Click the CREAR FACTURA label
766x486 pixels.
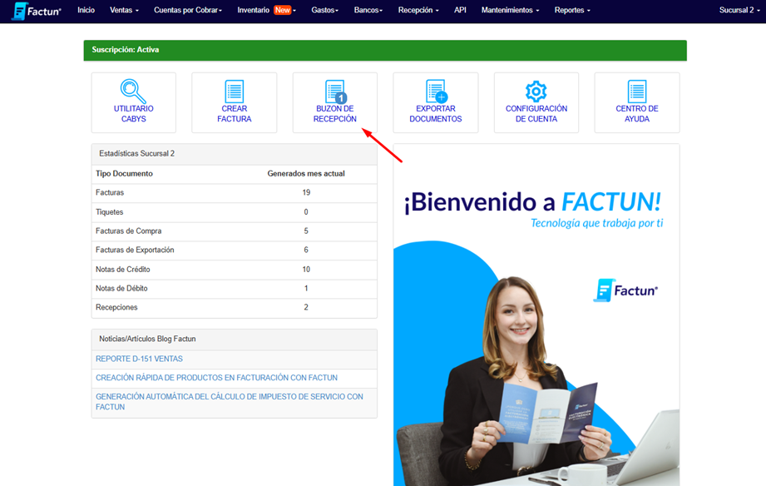235,113
